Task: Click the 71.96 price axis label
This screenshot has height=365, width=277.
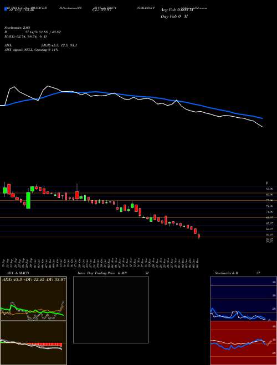Action: (x=269, y=212)
